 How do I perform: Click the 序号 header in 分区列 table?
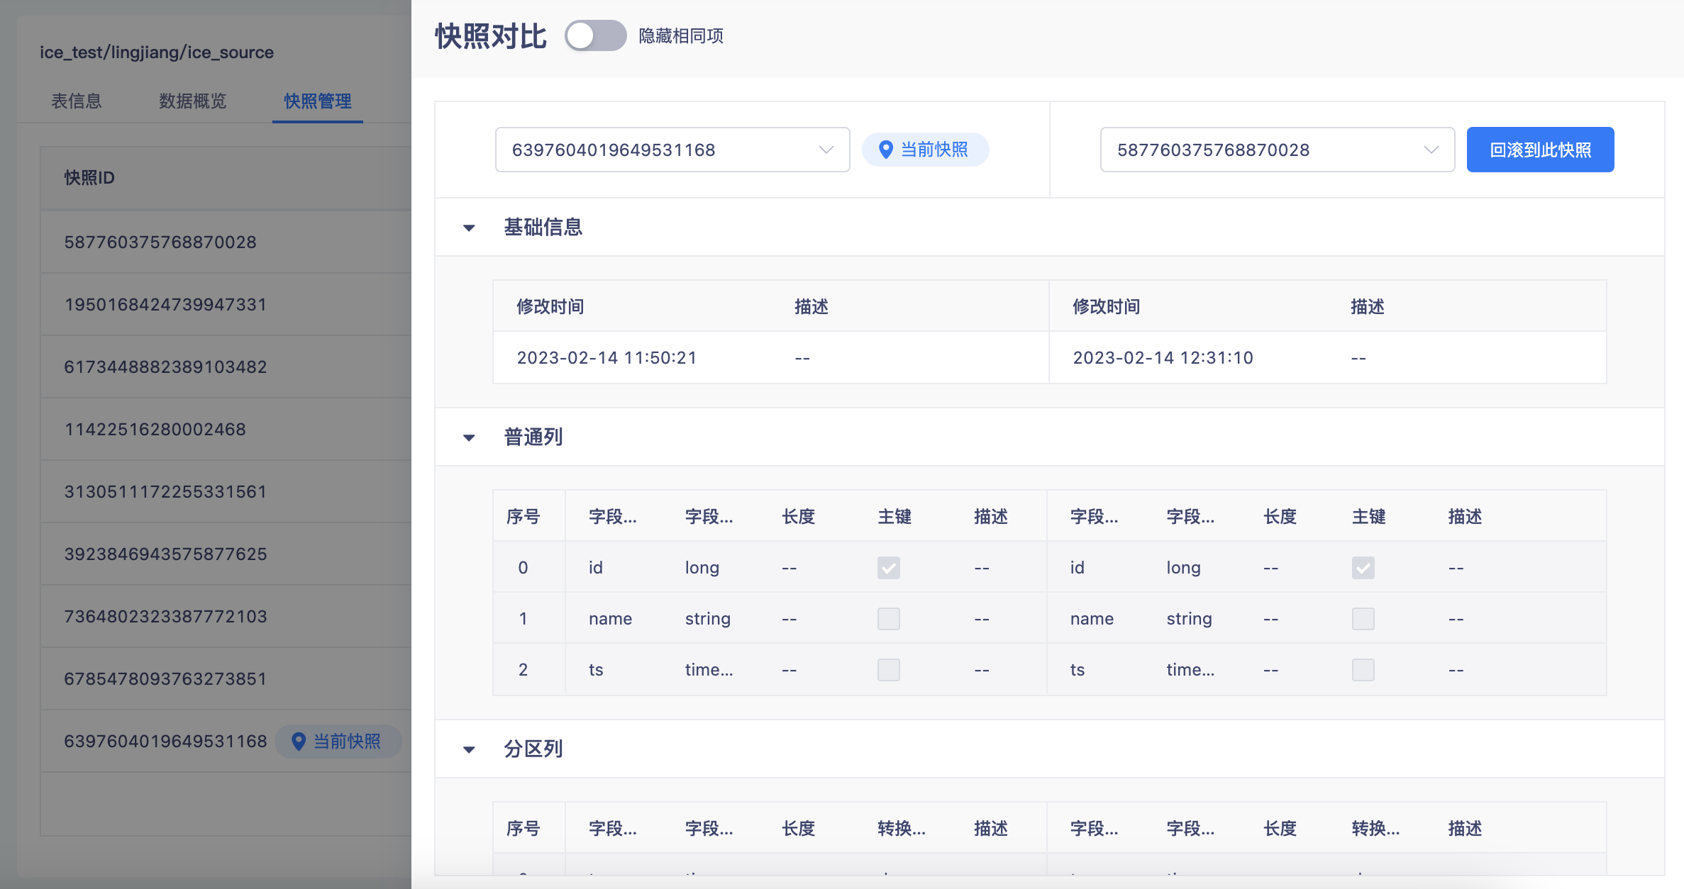tap(524, 828)
